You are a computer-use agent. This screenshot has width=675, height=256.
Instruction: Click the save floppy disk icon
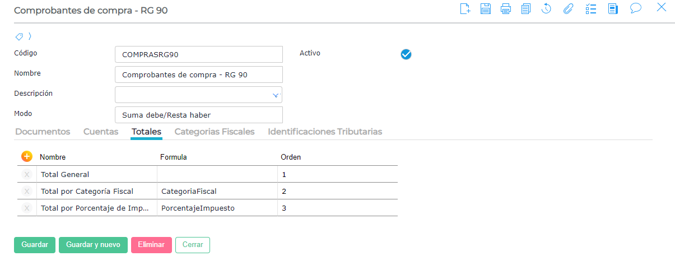pyautogui.click(x=486, y=8)
